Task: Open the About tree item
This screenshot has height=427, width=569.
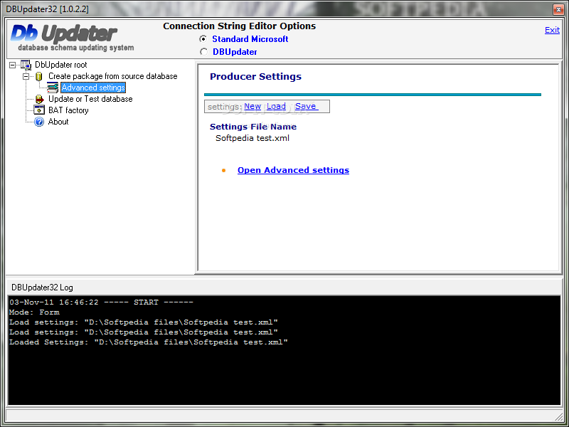Action: tap(58, 122)
